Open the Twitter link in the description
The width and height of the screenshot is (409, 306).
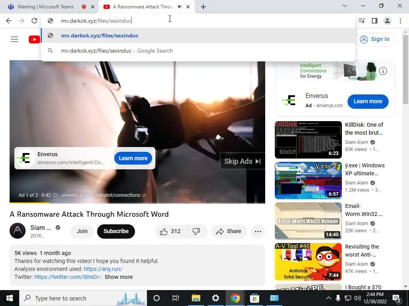(x=68, y=277)
